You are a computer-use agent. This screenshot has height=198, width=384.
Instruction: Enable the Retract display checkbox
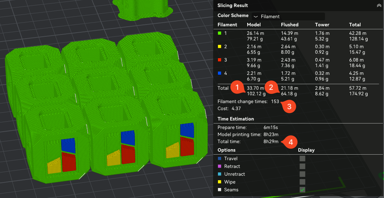pos(302,166)
